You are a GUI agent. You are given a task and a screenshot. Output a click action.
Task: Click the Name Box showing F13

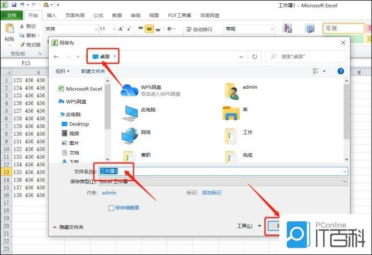click(26, 63)
